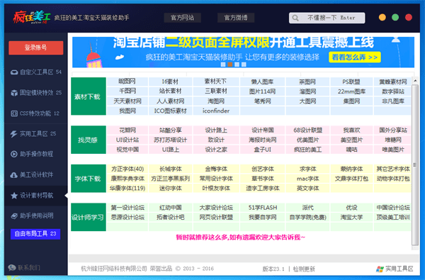Open the PS联盟 link
The image size is (425, 280).
coord(351,82)
